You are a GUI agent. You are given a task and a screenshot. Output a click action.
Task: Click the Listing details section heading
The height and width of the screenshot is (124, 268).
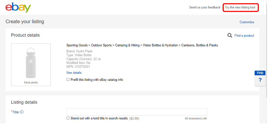pyautogui.click(x=24, y=102)
